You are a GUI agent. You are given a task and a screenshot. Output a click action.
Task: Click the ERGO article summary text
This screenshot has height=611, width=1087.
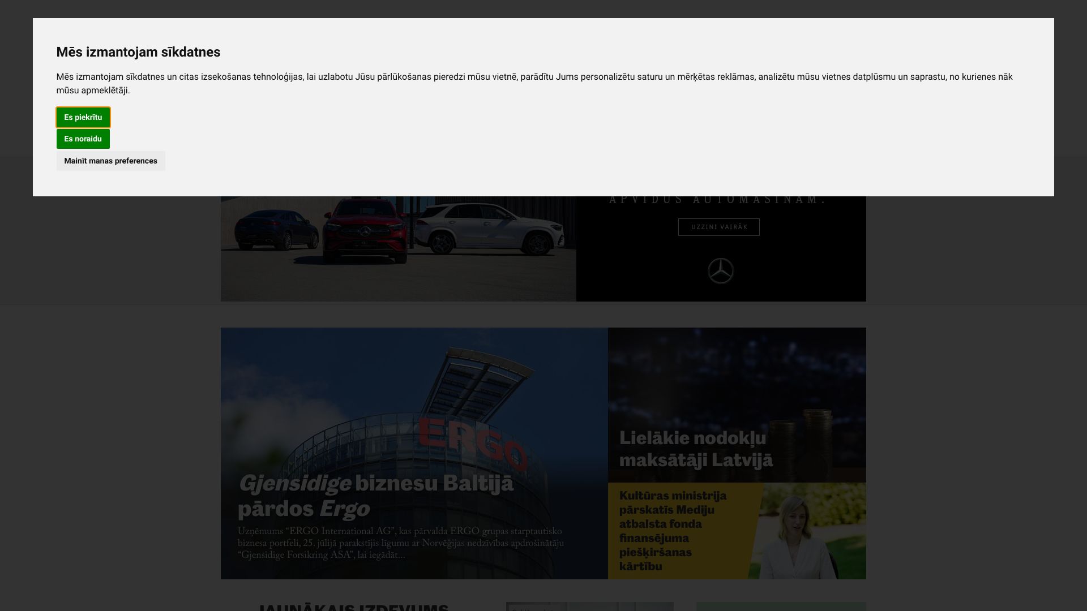click(x=401, y=543)
